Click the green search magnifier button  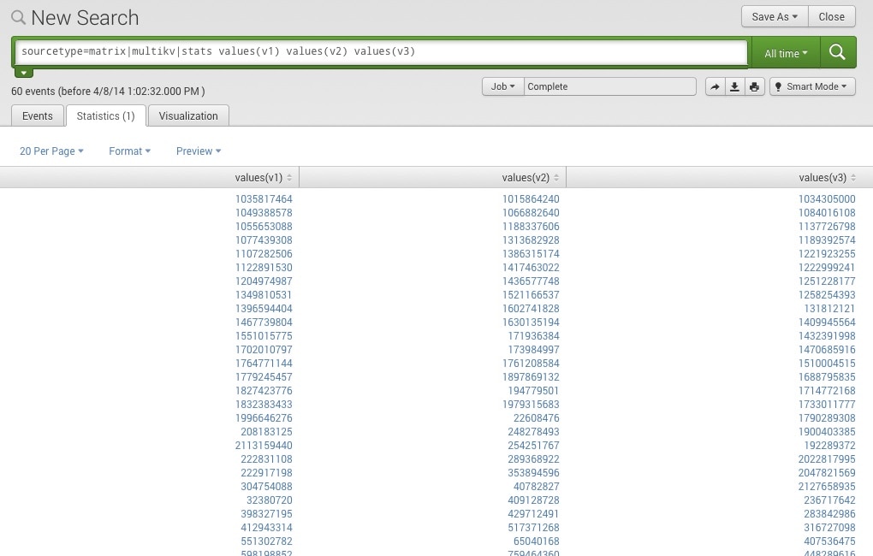point(837,52)
